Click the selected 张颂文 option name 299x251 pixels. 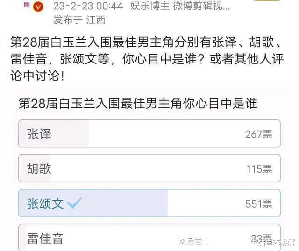click(x=45, y=203)
